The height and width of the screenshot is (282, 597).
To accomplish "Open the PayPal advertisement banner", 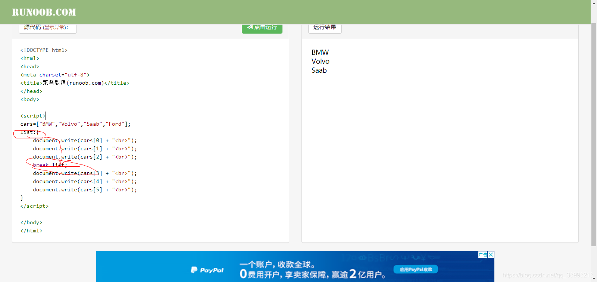I will point(295,266).
